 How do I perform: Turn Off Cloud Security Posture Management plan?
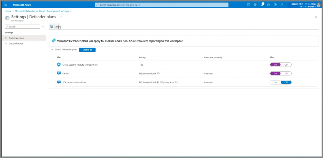[x=286, y=65]
